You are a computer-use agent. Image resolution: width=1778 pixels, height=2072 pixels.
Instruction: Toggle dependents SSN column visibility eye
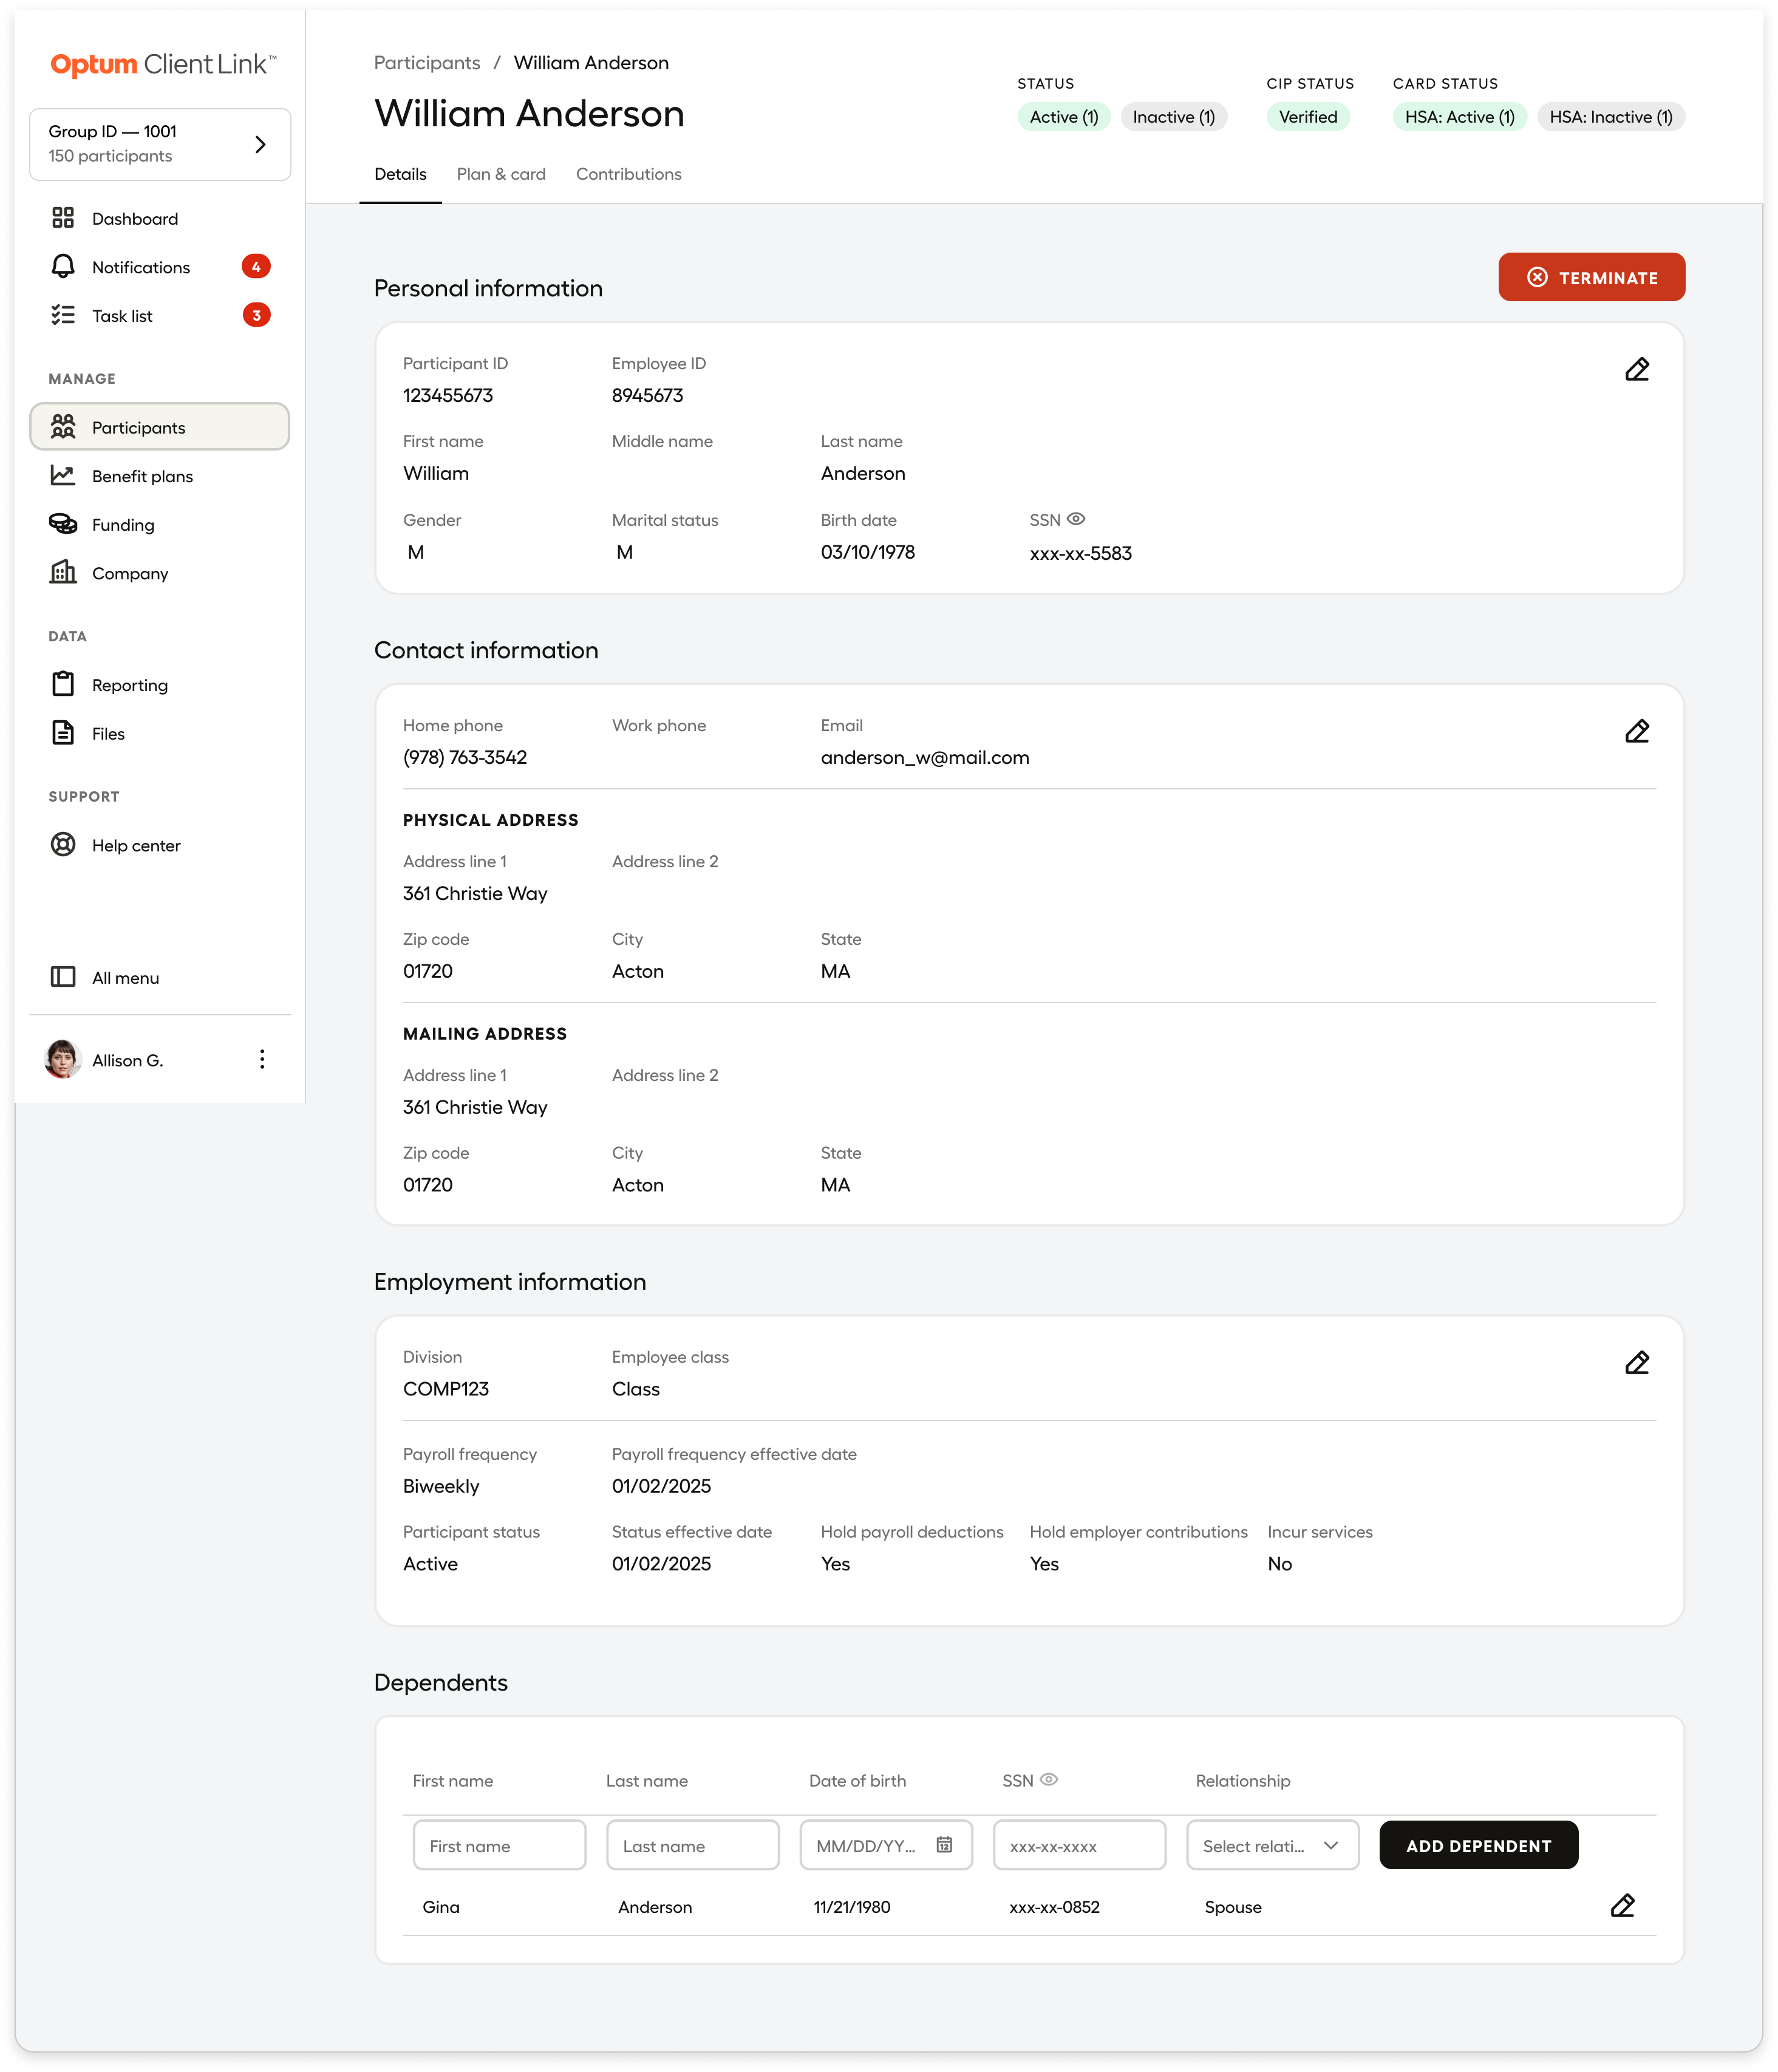click(1049, 1780)
